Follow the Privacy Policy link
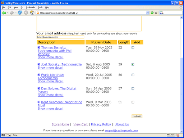Viewport: 184px width, 138px height. [x=101, y=124]
